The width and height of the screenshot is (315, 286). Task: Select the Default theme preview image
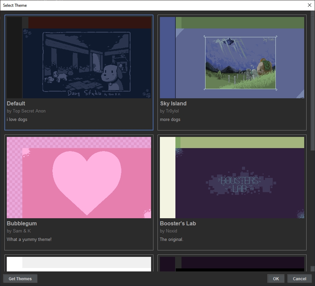point(79,57)
